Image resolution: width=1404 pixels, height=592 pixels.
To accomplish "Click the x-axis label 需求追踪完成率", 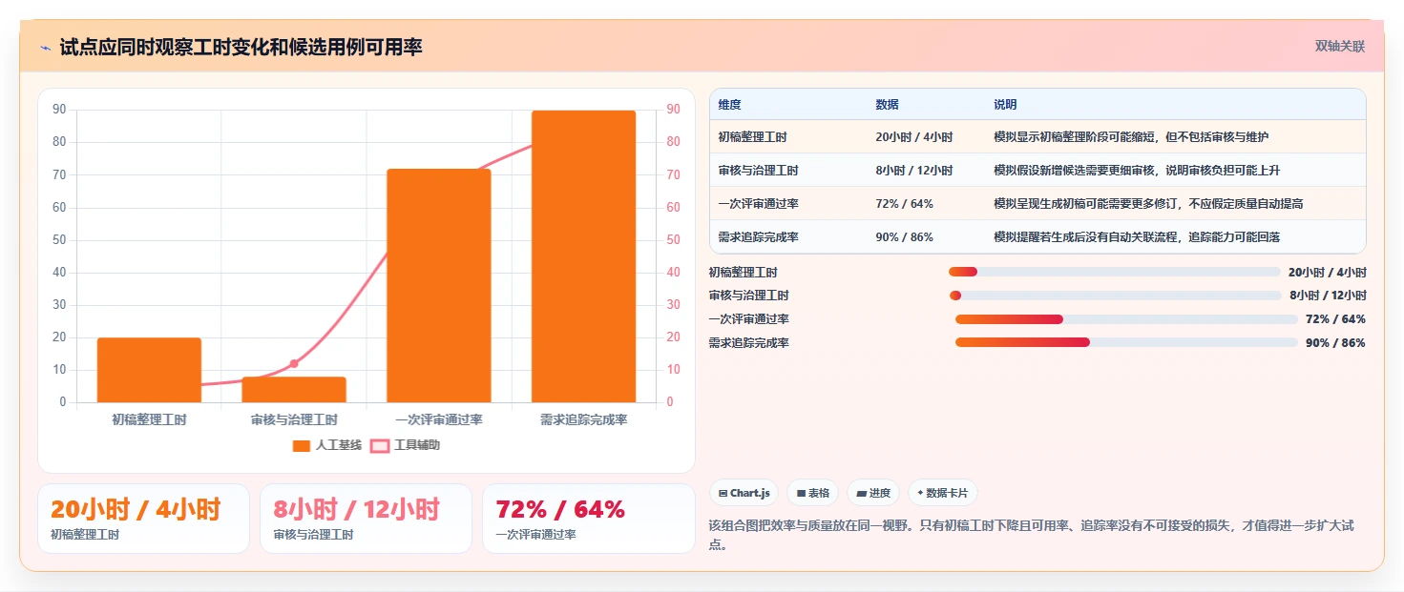I will (x=583, y=419).
